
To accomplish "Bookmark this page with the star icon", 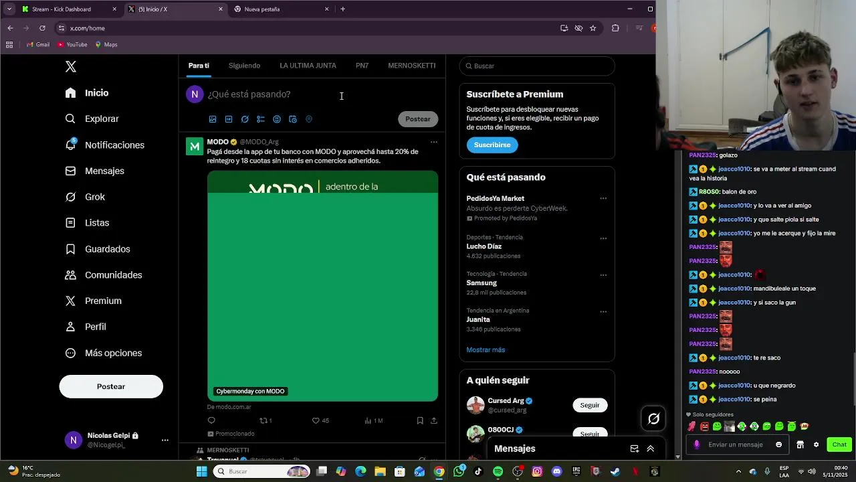I will (593, 28).
